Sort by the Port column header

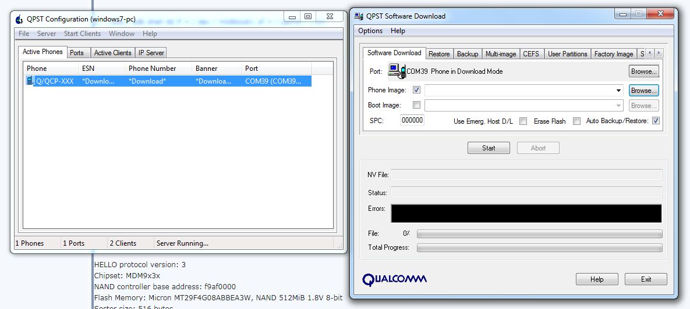coord(277,69)
